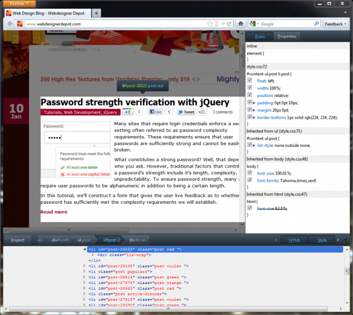Go to the Home page icon
The height and width of the screenshot is (315, 353).
(x=240, y=24)
